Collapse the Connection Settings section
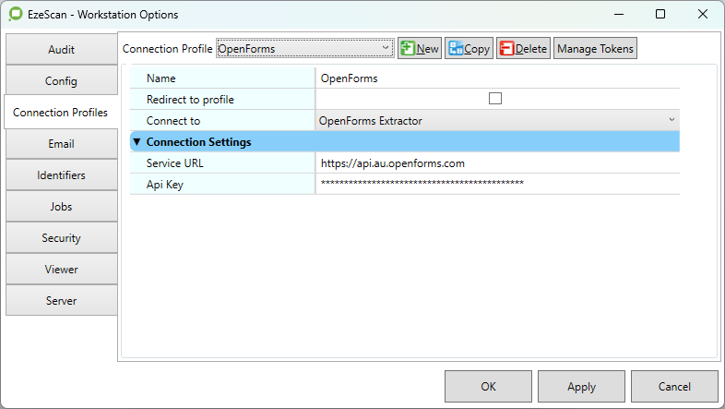The width and height of the screenshot is (725, 409). click(x=137, y=142)
